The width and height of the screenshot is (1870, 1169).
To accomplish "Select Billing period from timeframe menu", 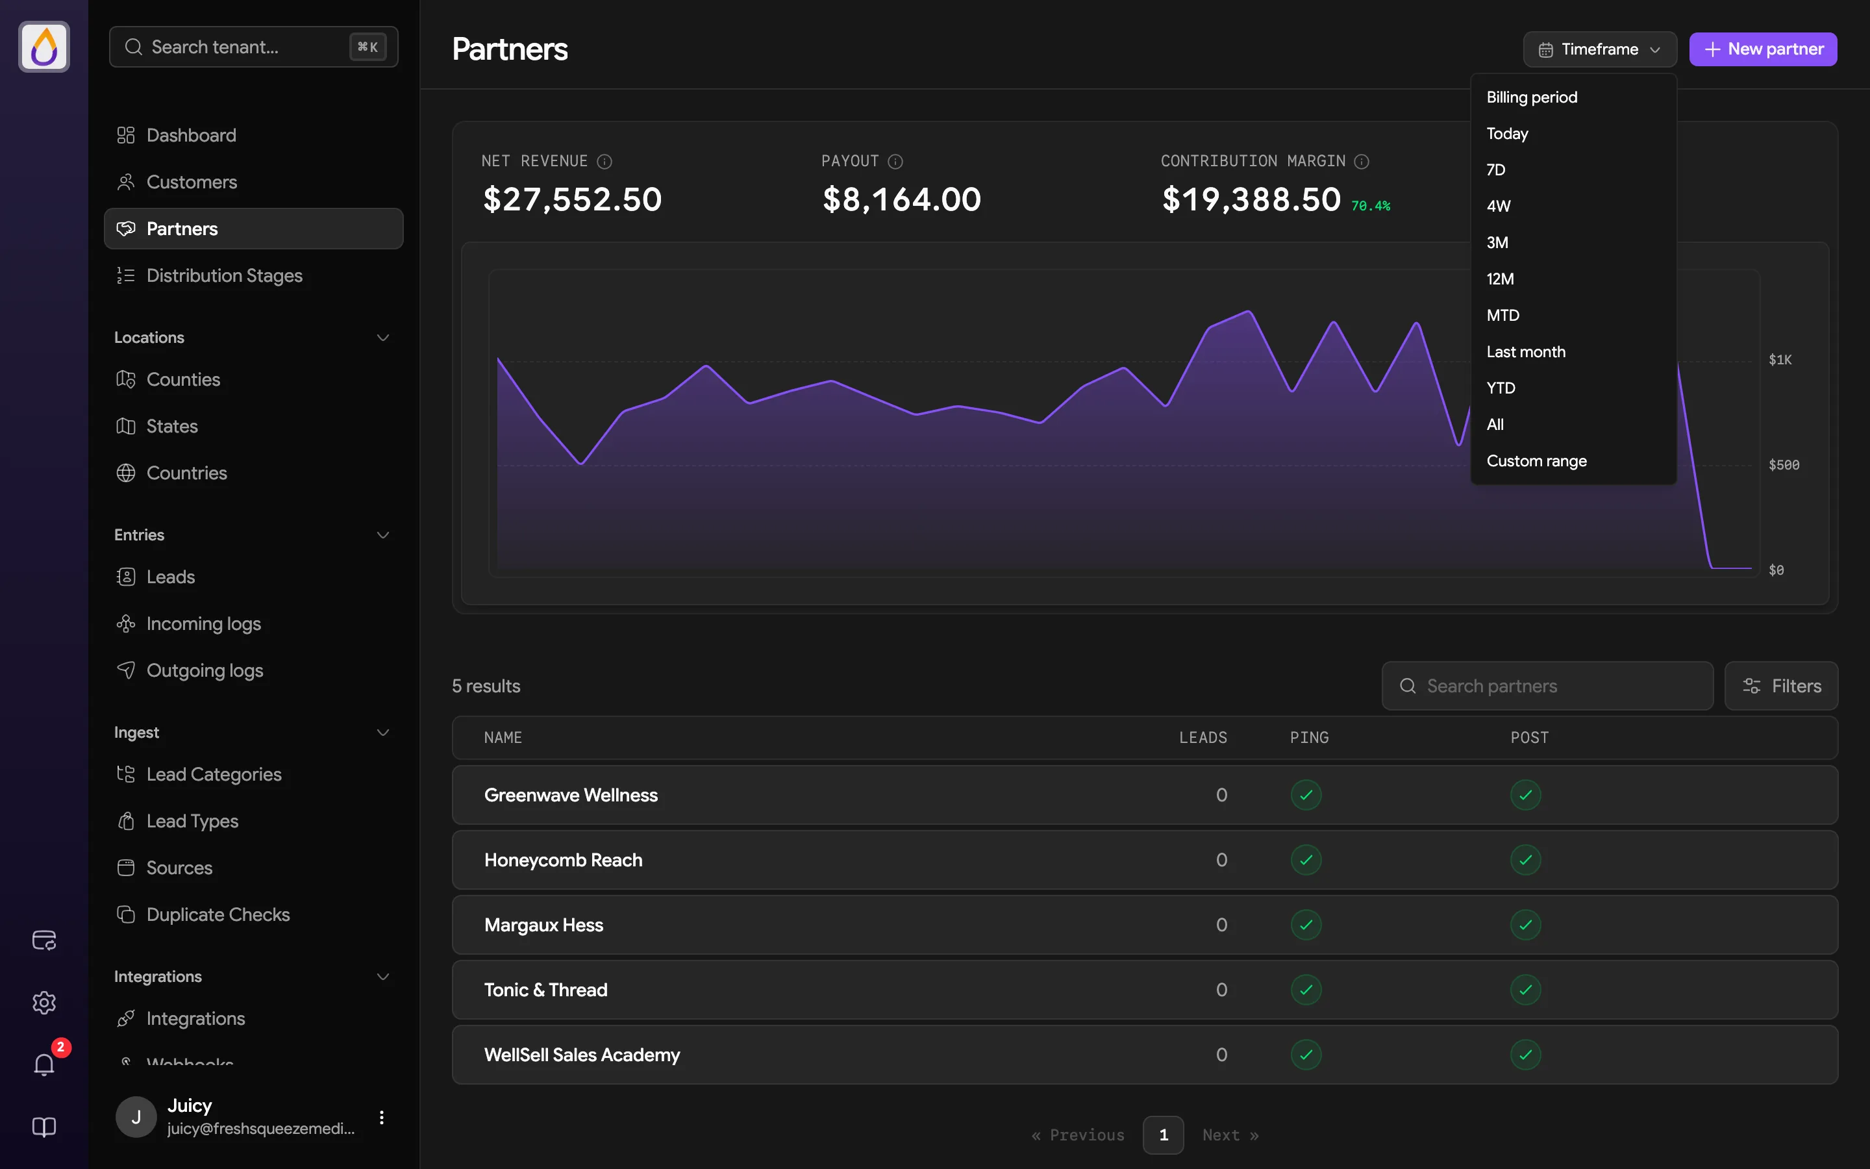I will (1573, 97).
